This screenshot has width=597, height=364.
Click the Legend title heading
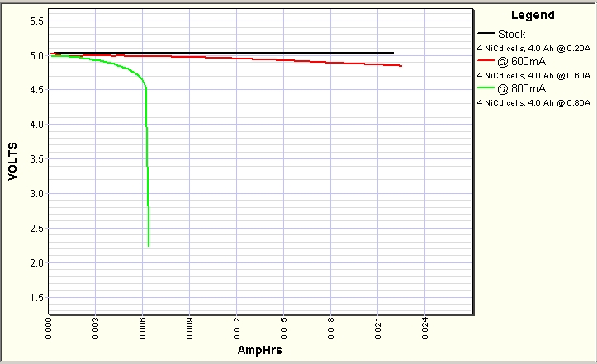[533, 15]
